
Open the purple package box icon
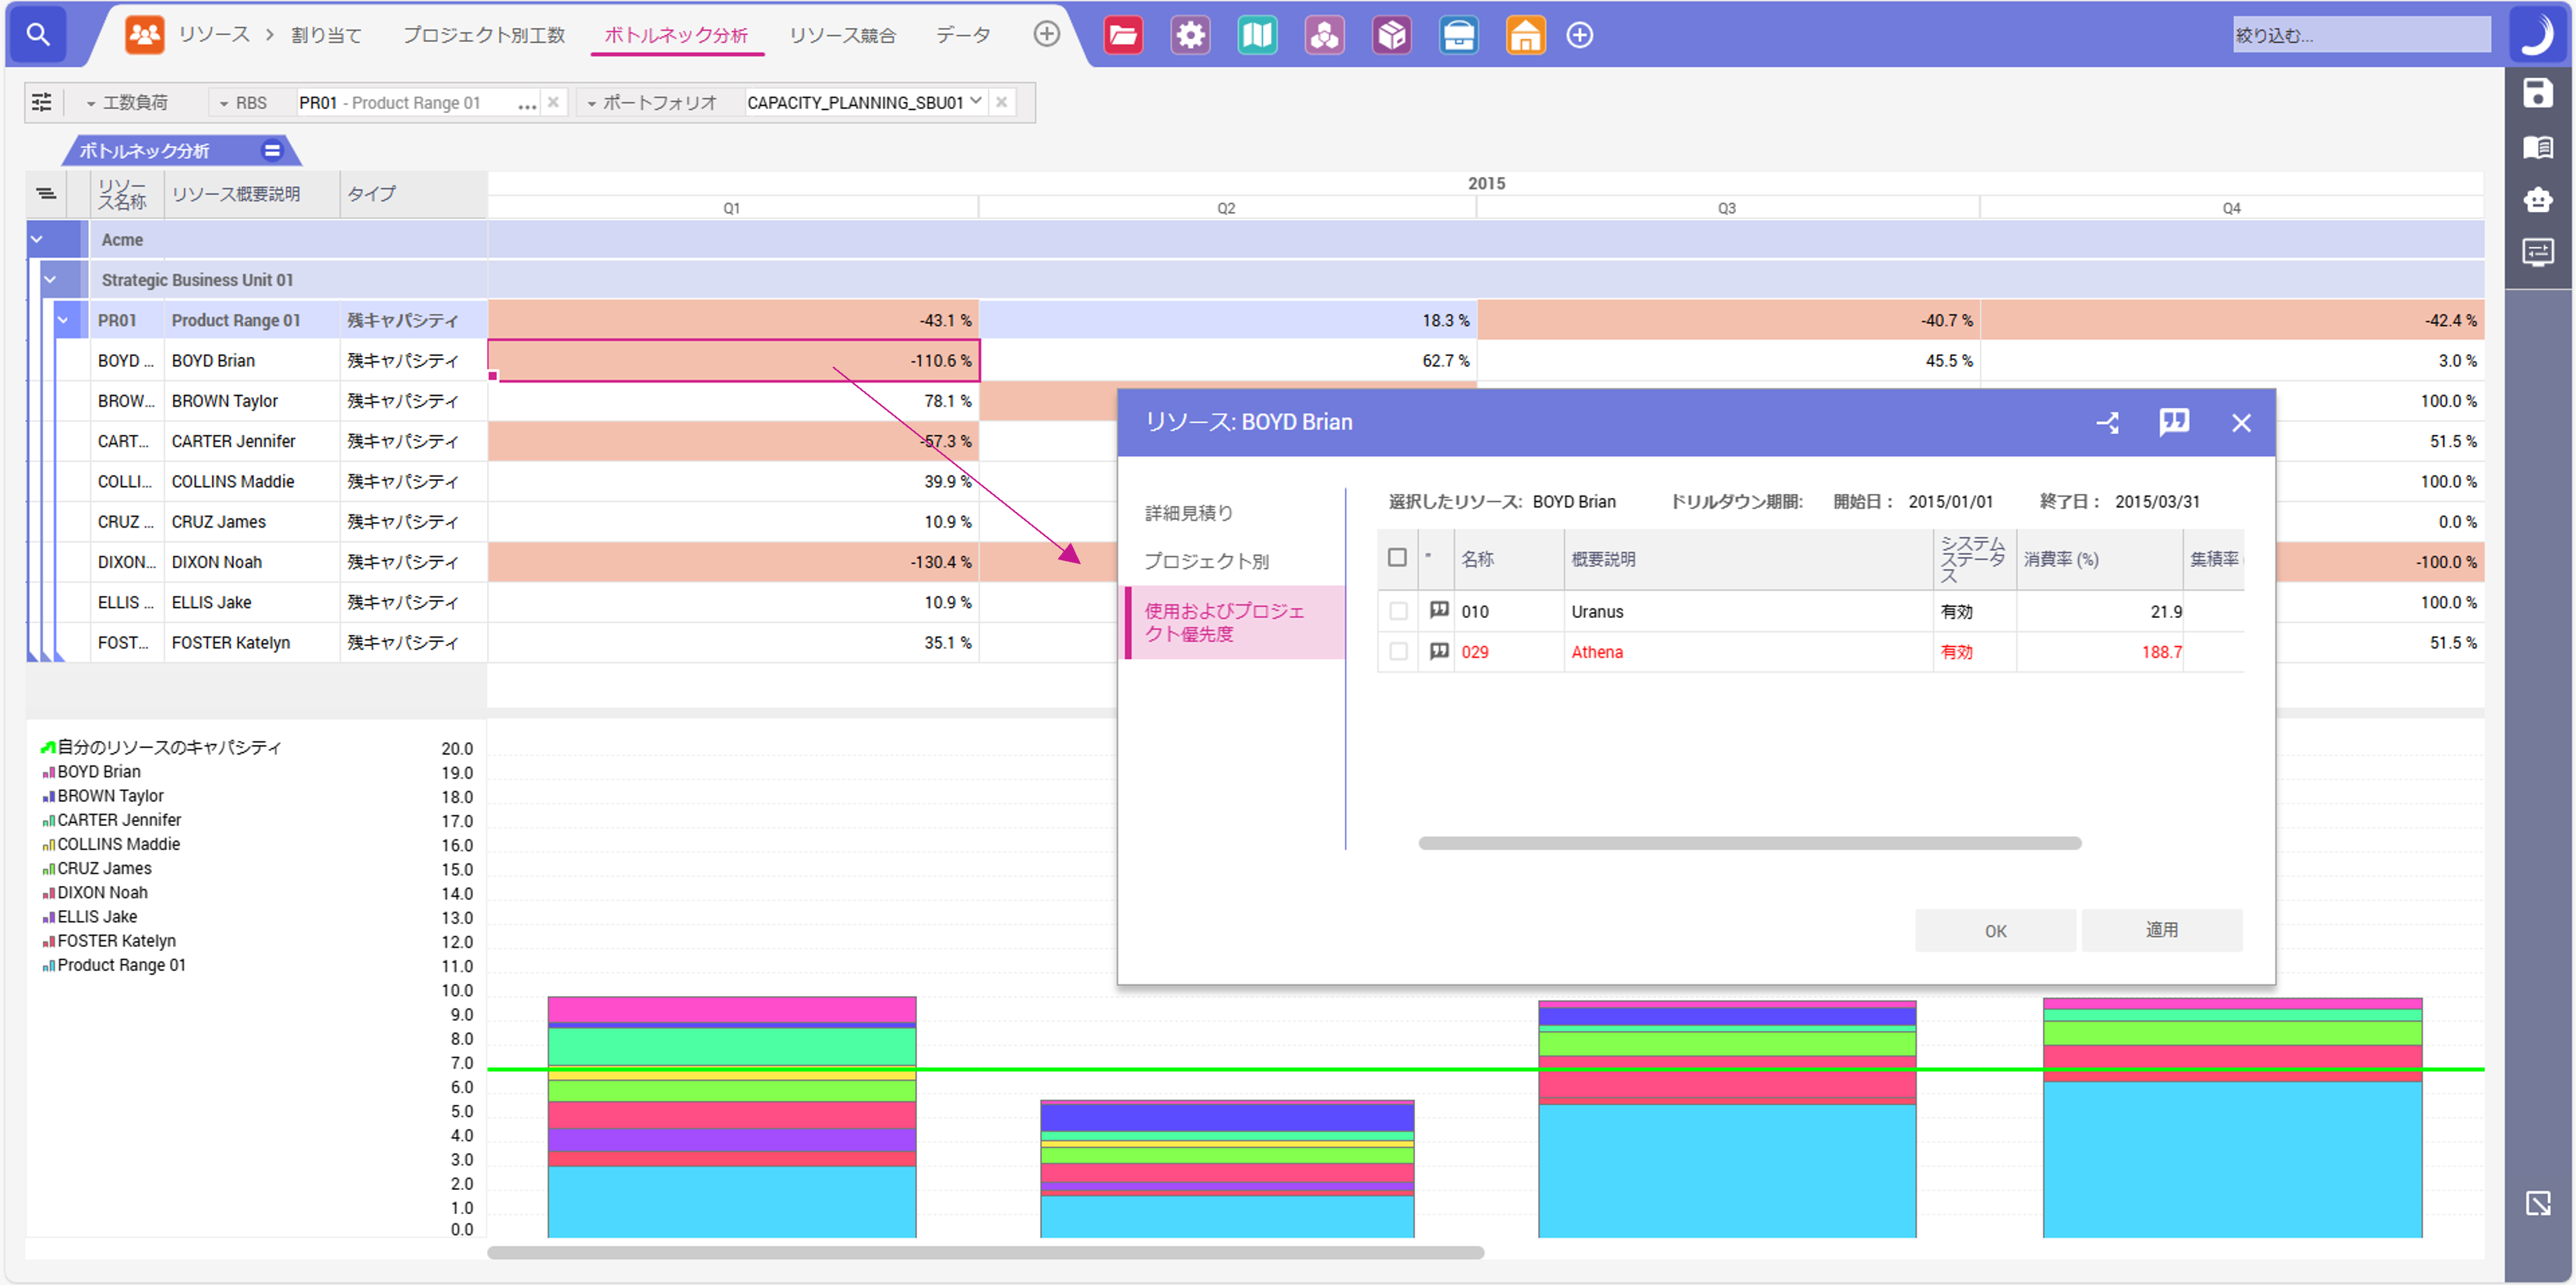tap(1391, 34)
